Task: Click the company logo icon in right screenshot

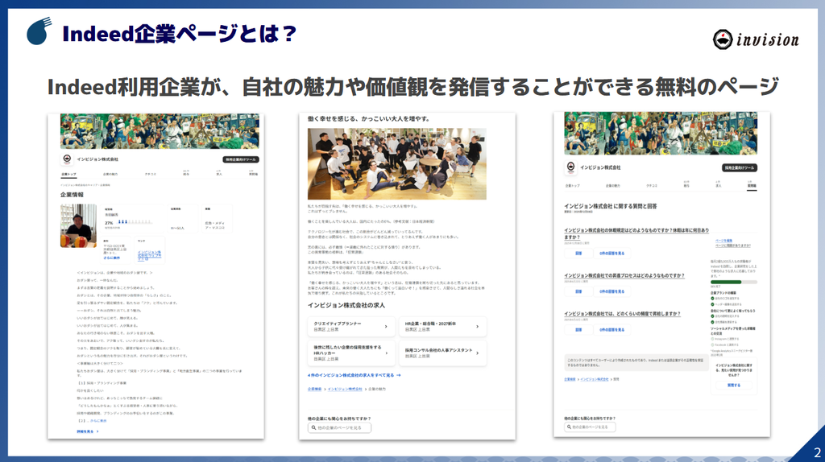Action: pyautogui.click(x=571, y=167)
